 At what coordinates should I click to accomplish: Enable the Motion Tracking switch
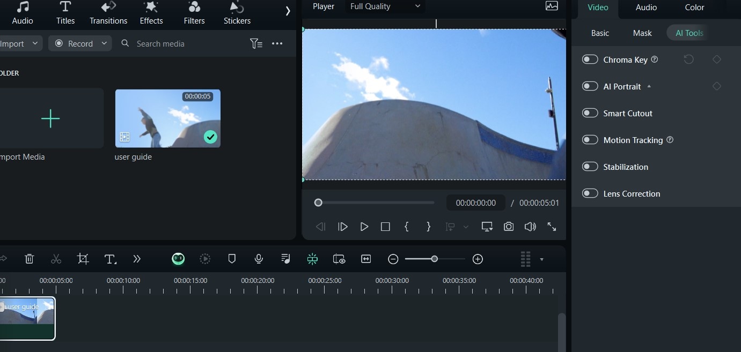pos(590,140)
